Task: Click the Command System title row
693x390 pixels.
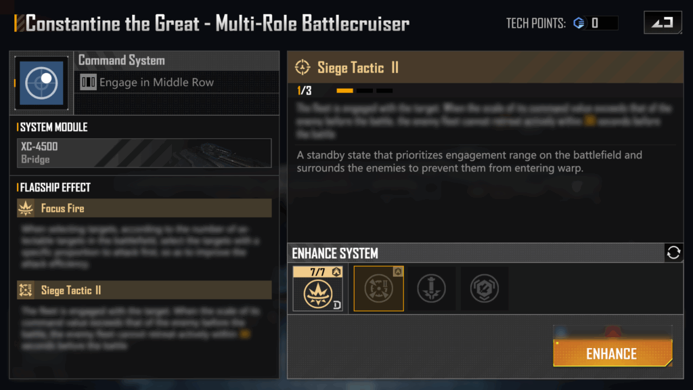Action: pyautogui.click(x=177, y=60)
